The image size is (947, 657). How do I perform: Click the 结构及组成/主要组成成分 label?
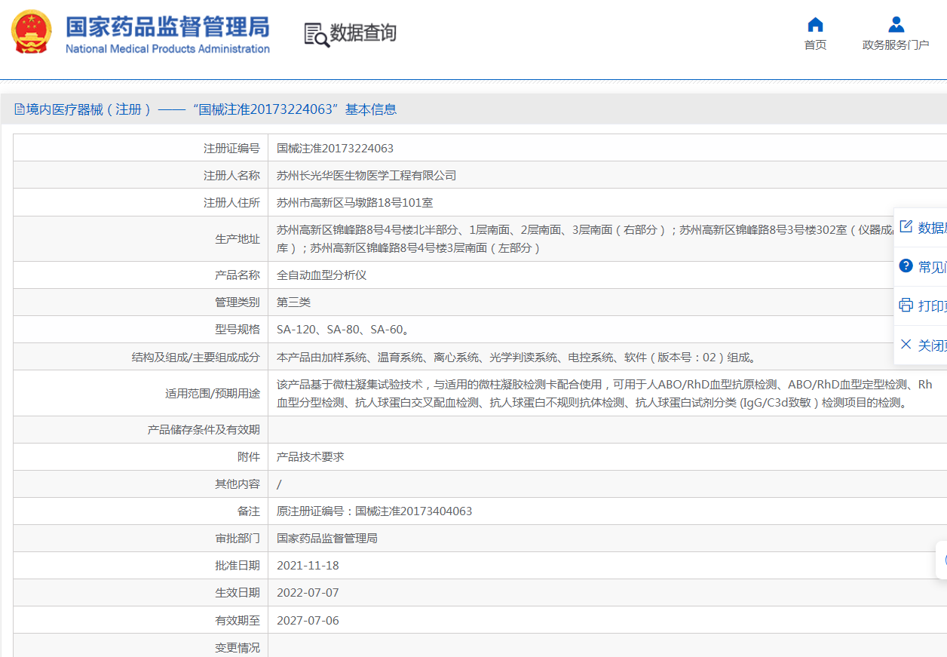pyautogui.click(x=196, y=357)
